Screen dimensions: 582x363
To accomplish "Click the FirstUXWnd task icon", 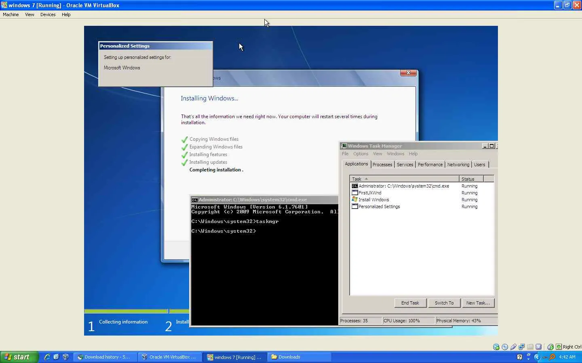I will [x=355, y=193].
